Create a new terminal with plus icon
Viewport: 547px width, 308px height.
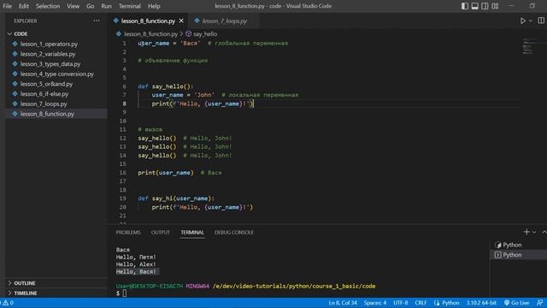526,232
